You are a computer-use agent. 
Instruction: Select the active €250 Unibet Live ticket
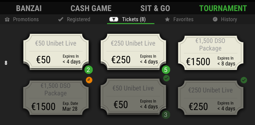(133, 52)
